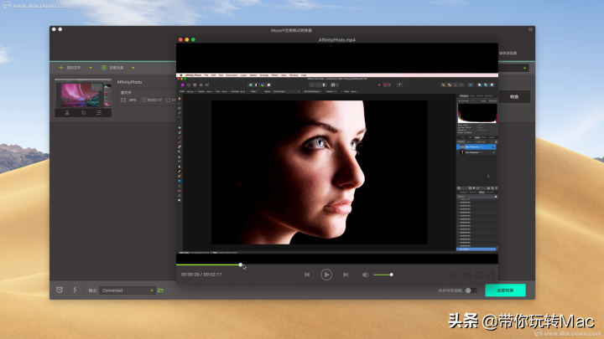The height and width of the screenshot is (339, 604).
Task: Click the 转换 convert button for AffinityPhoto
Action: point(514,97)
